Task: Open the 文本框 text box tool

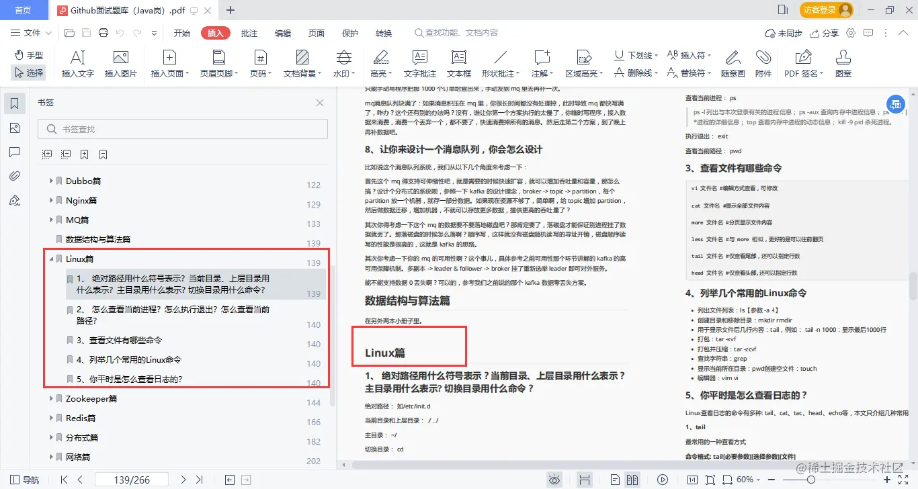Action: (x=458, y=64)
